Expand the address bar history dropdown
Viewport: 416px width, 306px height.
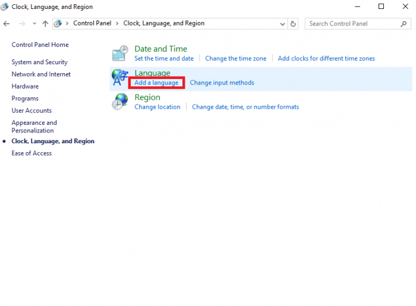282,24
